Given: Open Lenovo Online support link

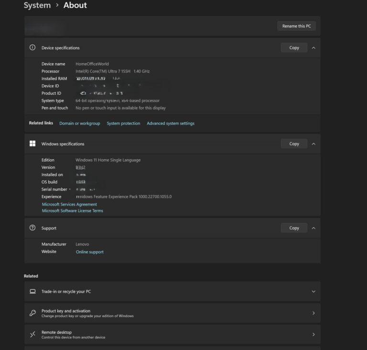Looking at the screenshot, I should coord(89,252).
